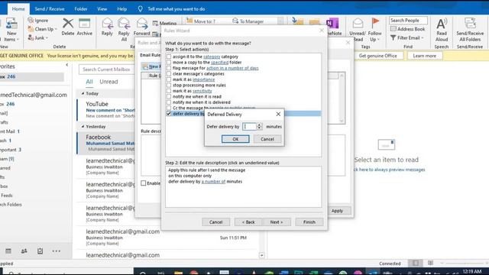Expand the Filter Email dropdown arrow
489x275 pixels.
coord(423,38)
